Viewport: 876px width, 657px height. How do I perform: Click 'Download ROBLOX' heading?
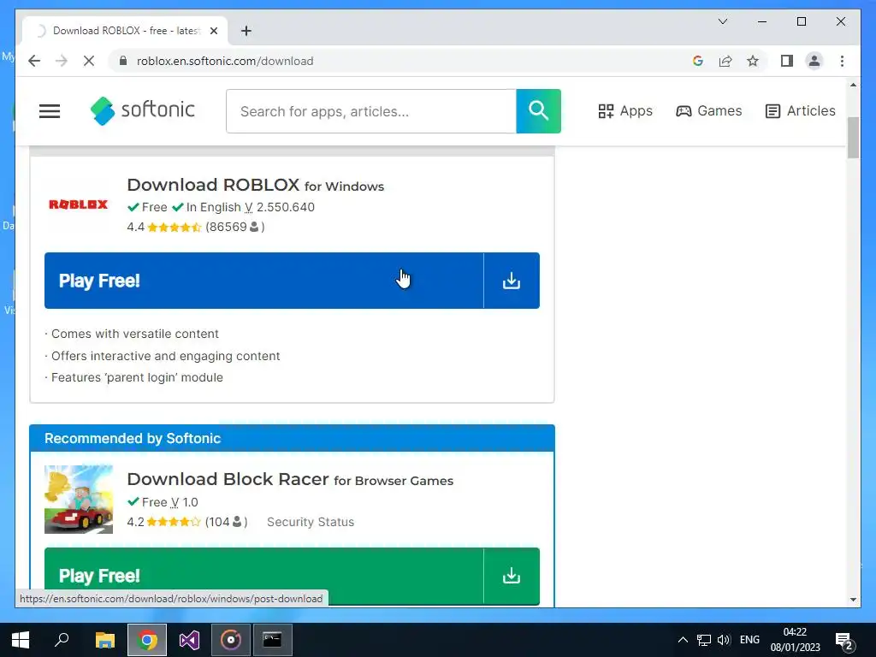click(213, 185)
